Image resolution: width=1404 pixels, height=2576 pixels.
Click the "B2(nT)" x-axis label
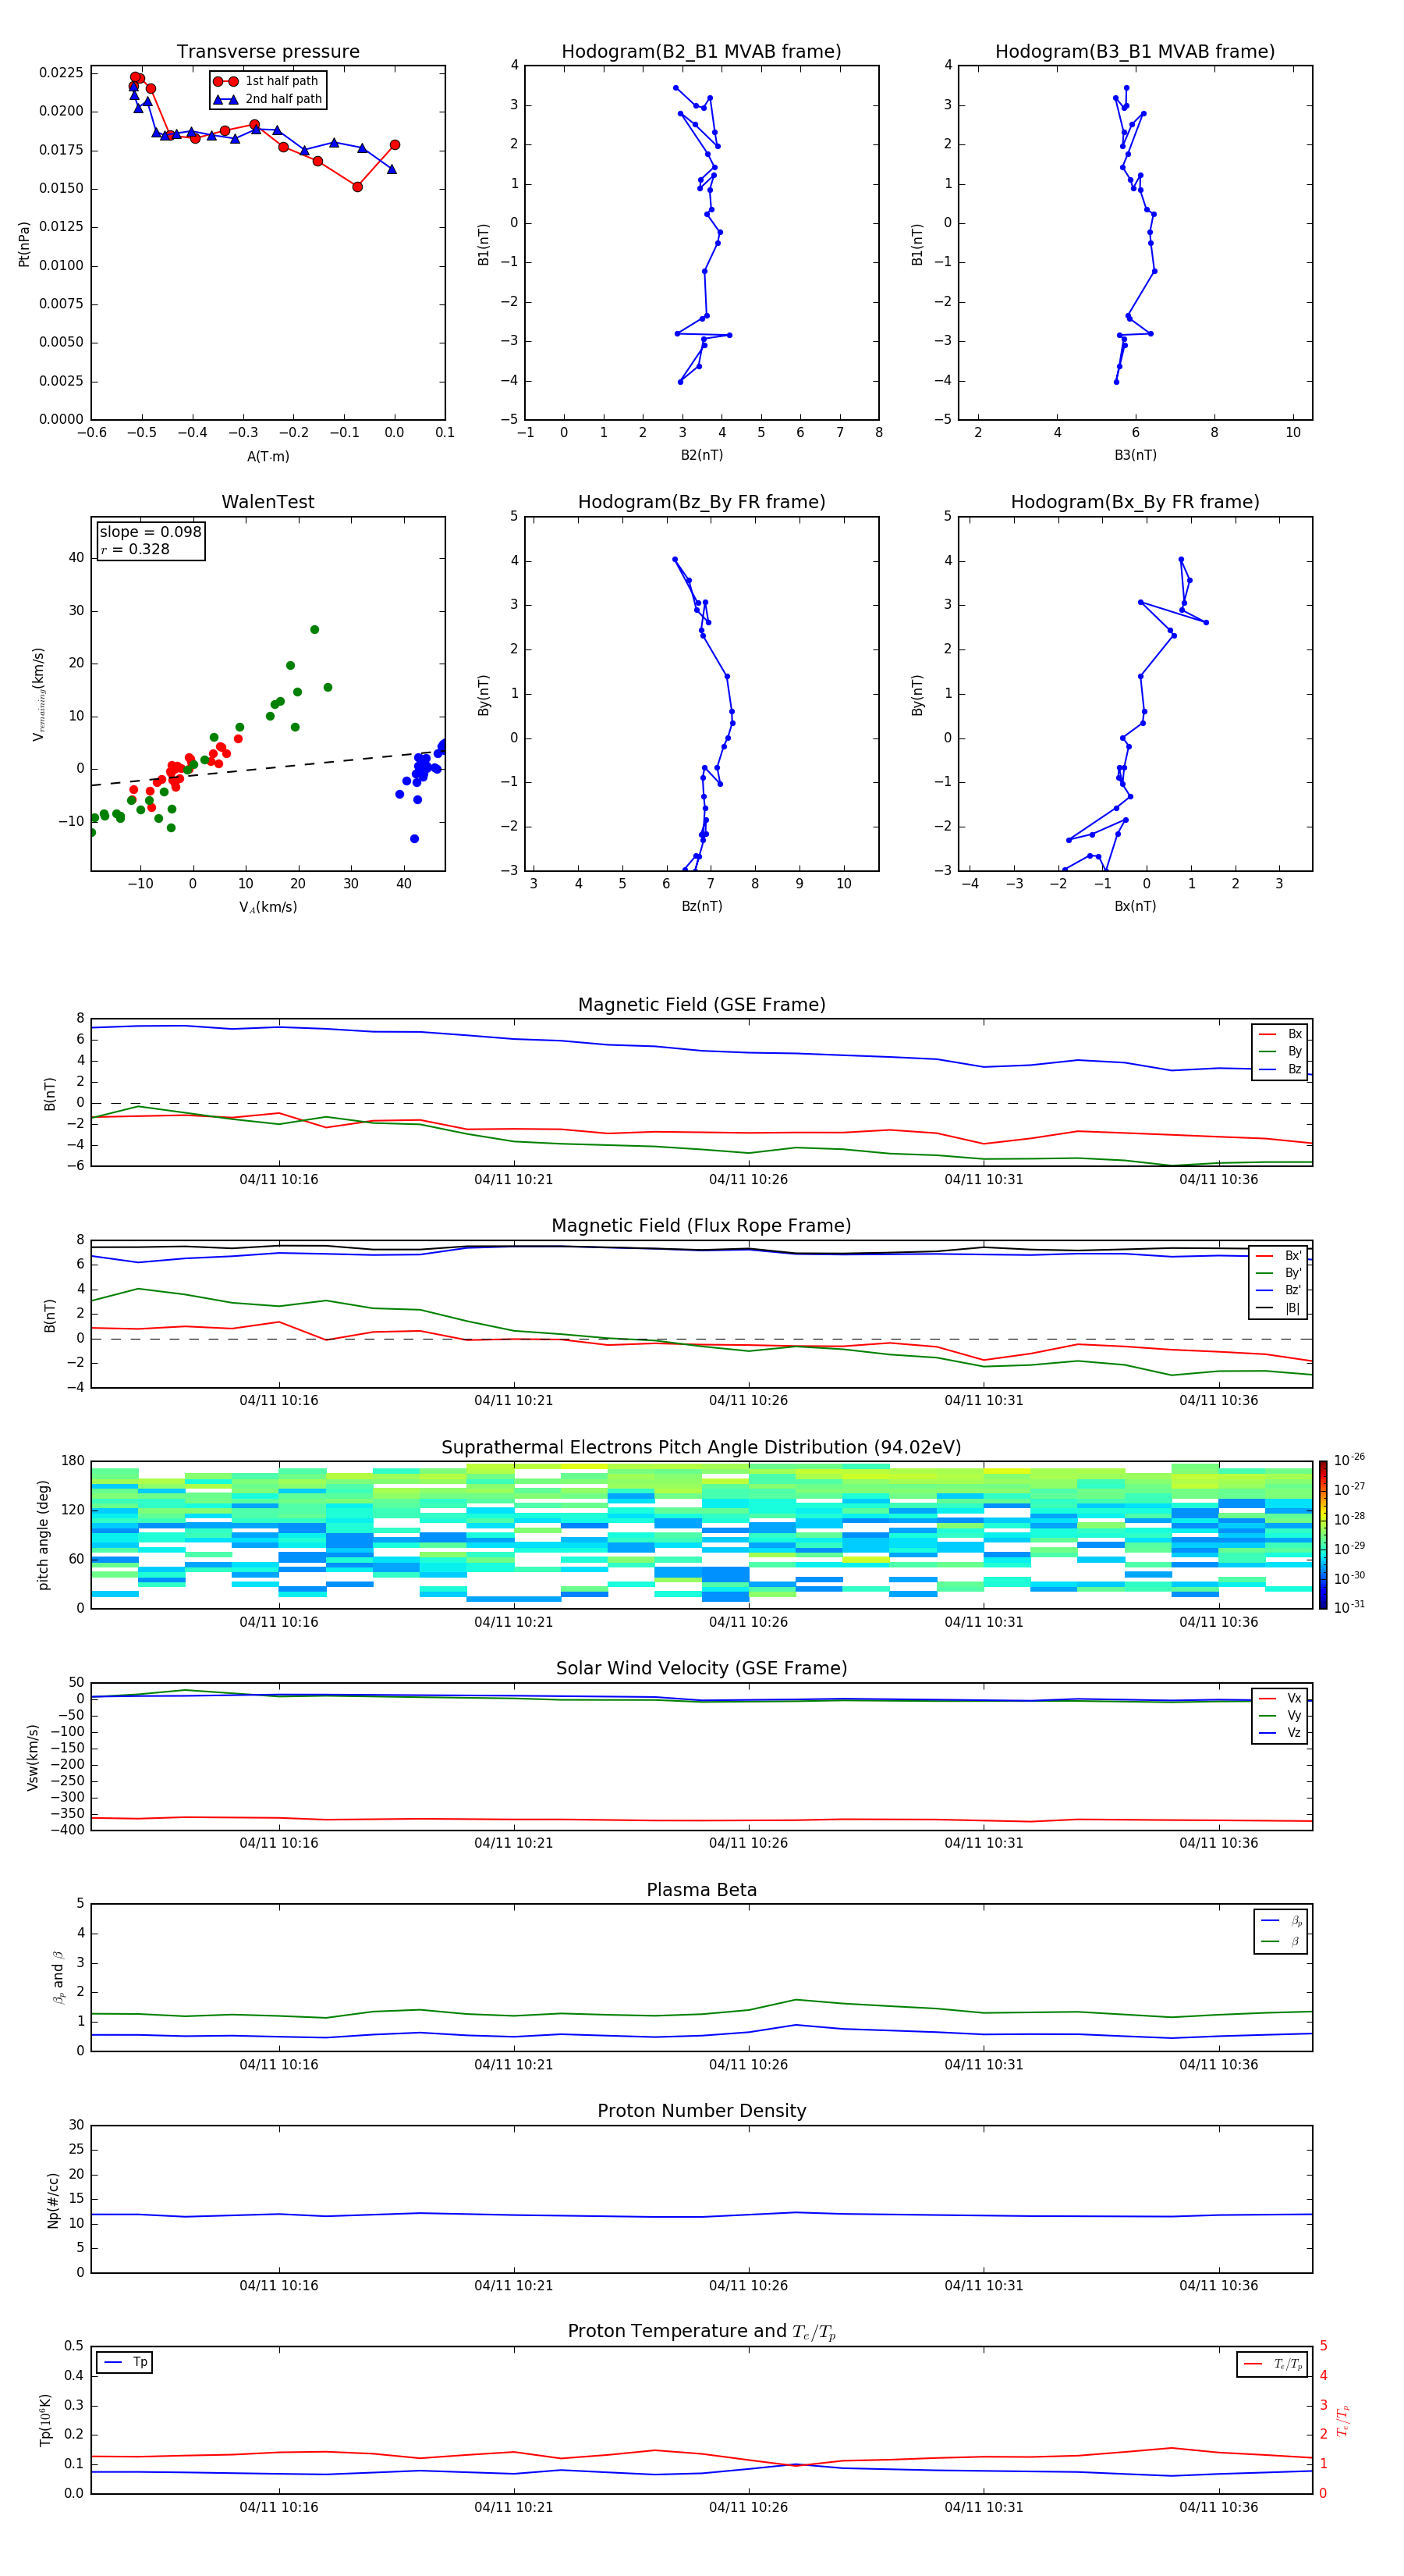(701, 455)
